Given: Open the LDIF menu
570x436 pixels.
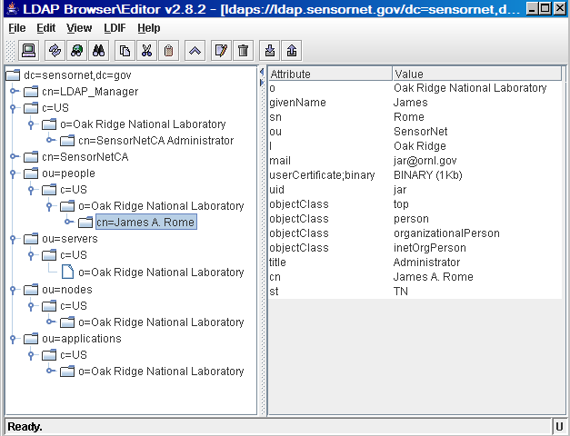Looking at the screenshot, I should (x=115, y=28).
